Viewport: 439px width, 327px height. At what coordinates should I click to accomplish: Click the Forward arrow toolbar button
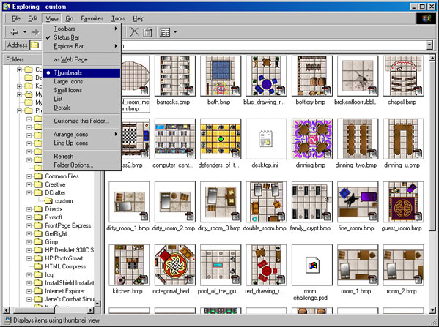35,32
